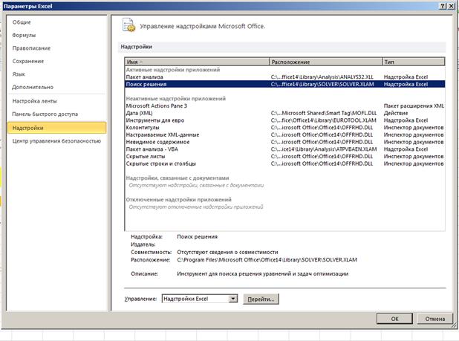Select Пакет анализа - VBA row
Image resolution: width=459 pixels, height=341 pixels.
pyautogui.click(x=284, y=149)
